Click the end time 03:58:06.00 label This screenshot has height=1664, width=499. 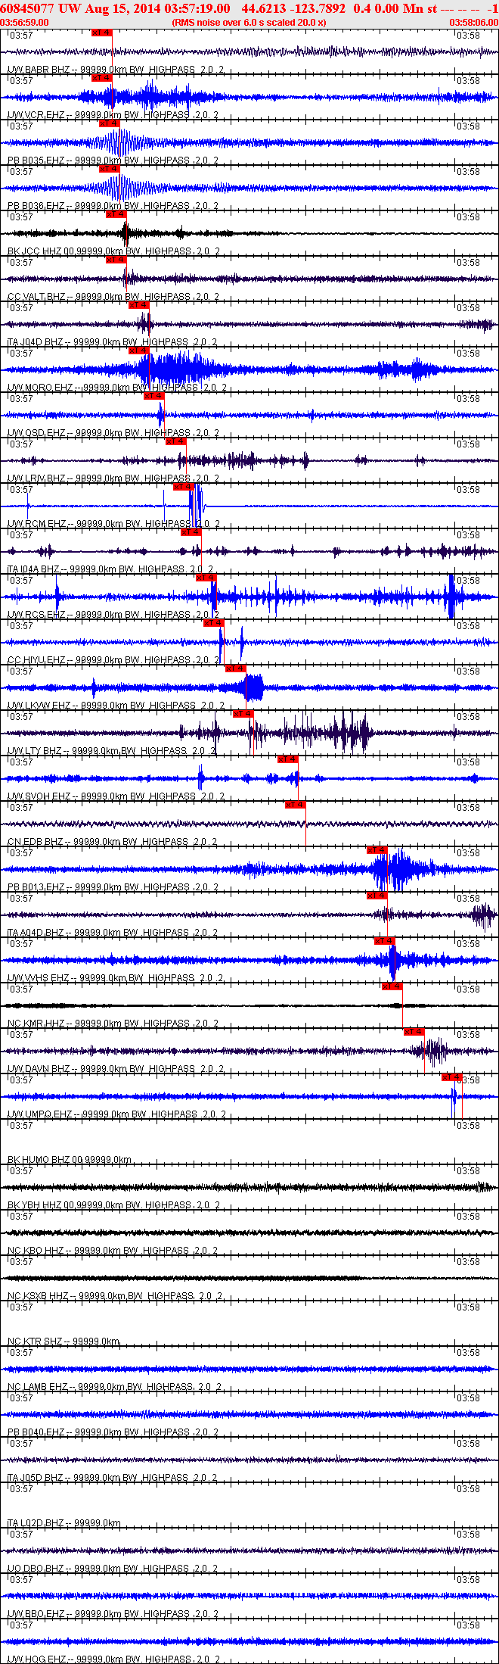coord(474,23)
